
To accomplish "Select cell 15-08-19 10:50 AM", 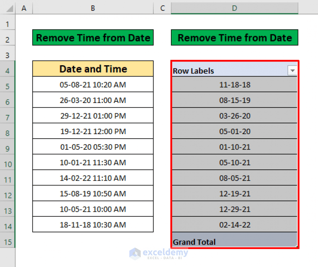I will coord(93,194).
